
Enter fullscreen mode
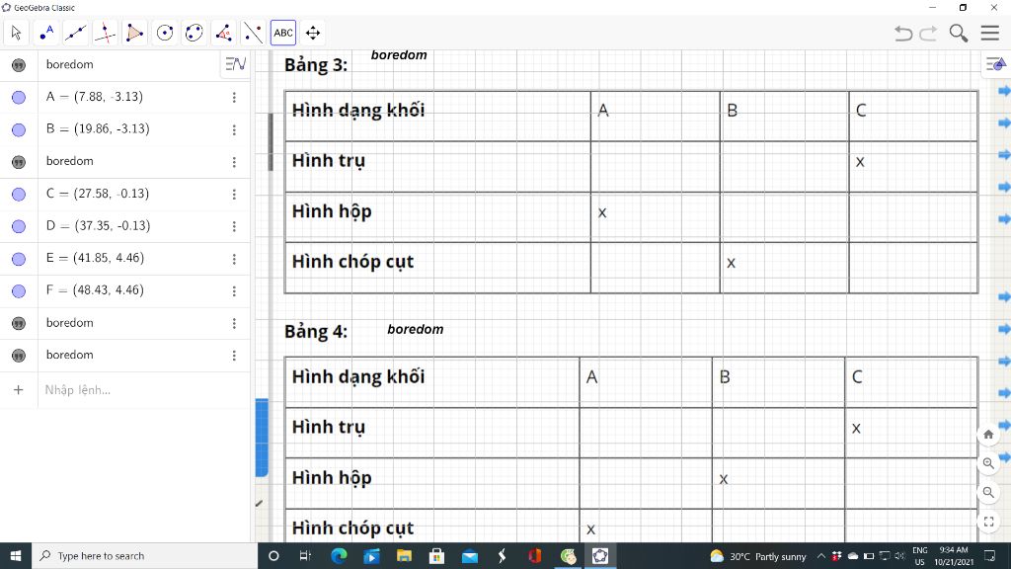click(988, 522)
